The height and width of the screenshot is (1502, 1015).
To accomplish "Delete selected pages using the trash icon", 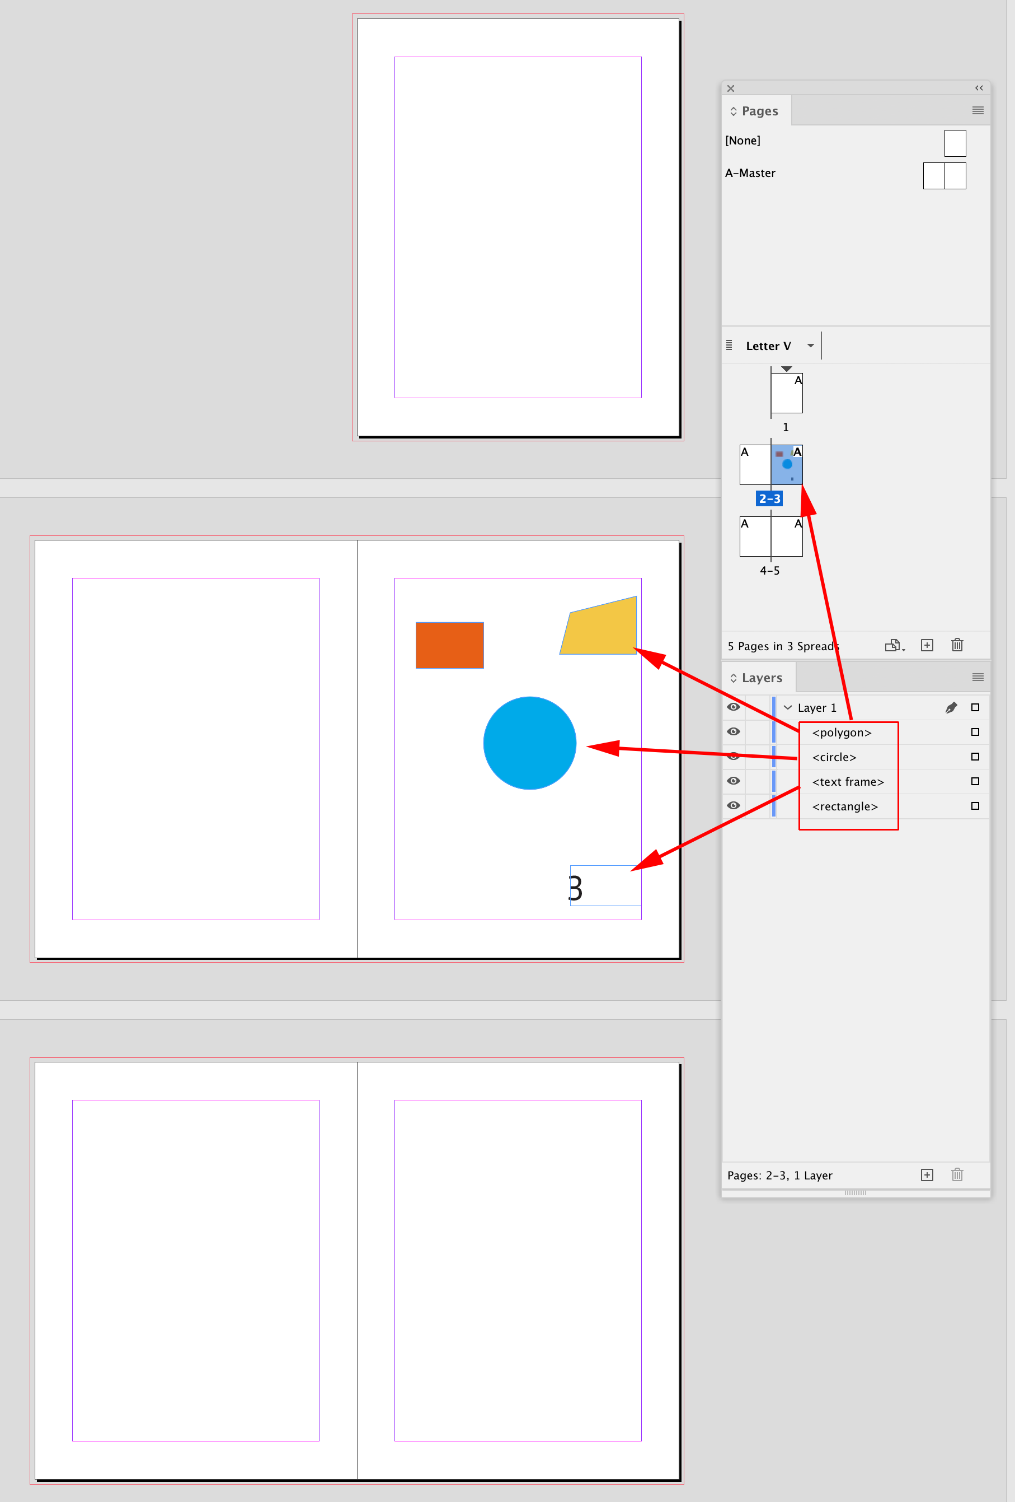I will coord(957,645).
